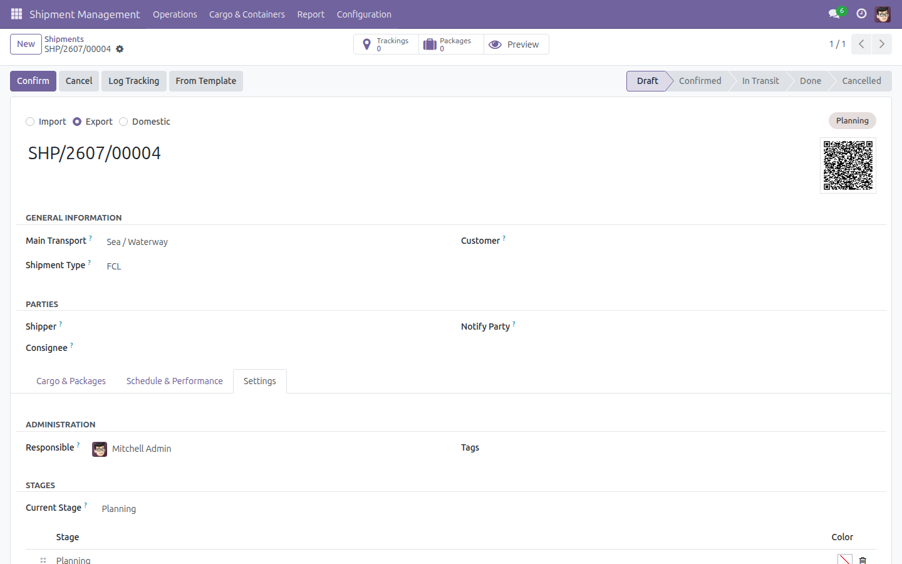902x564 pixels.
Task: Click the Log Tracking button
Action: 134,81
